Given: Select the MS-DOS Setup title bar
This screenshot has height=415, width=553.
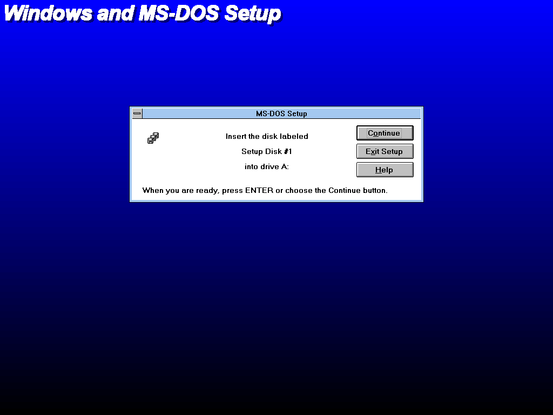Looking at the screenshot, I should [x=281, y=113].
